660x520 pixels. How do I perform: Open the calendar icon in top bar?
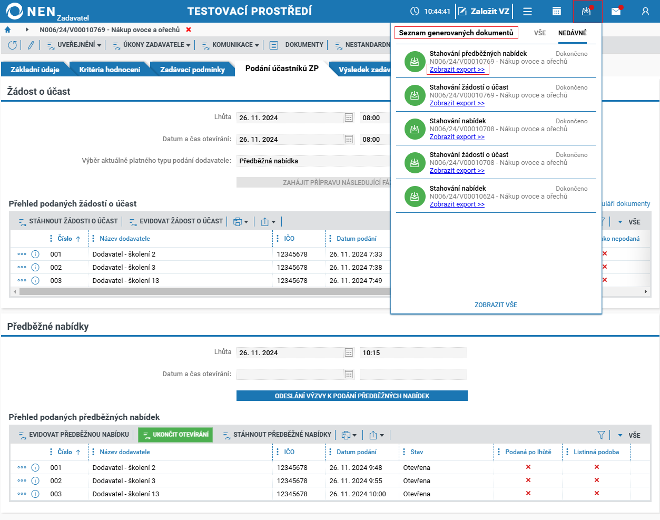point(557,11)
